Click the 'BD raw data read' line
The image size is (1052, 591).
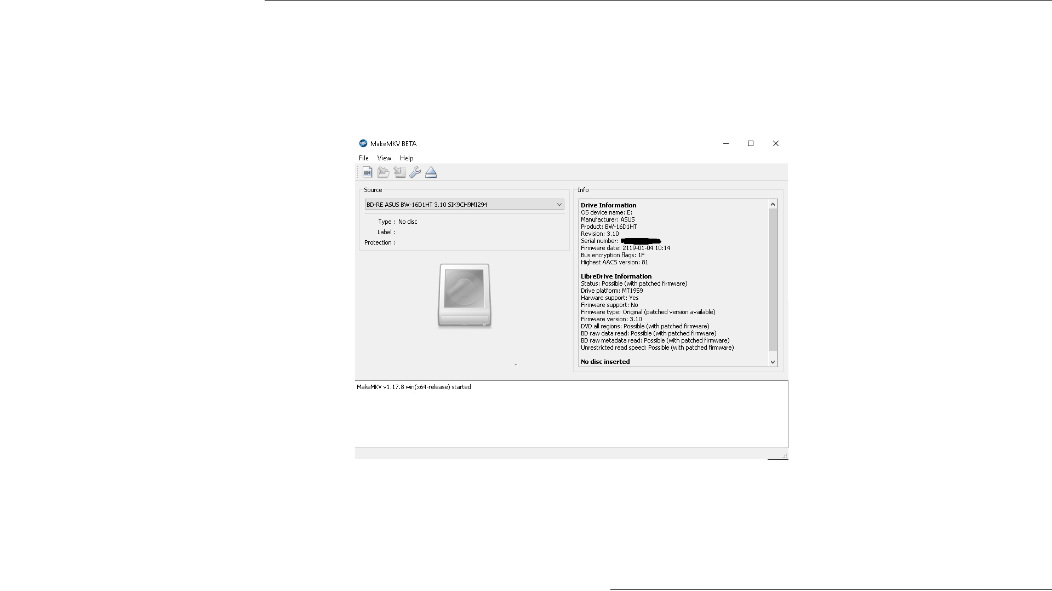(x=648, y=333)
